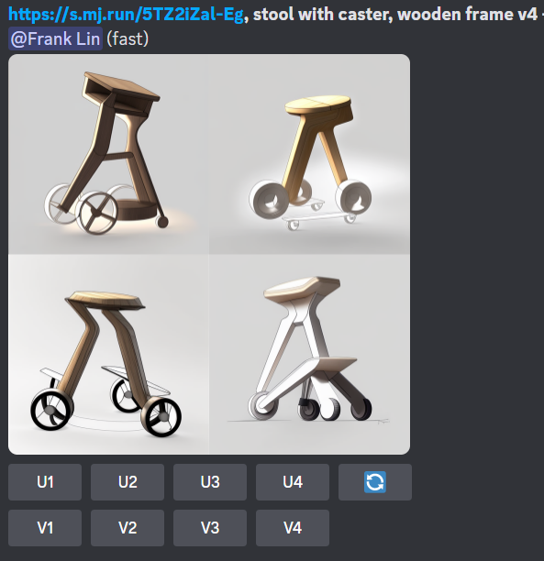This screenshot has height=561, width=544.
Task: Open the bottom-left stool with black wheels
Action: tap(108, 354)
